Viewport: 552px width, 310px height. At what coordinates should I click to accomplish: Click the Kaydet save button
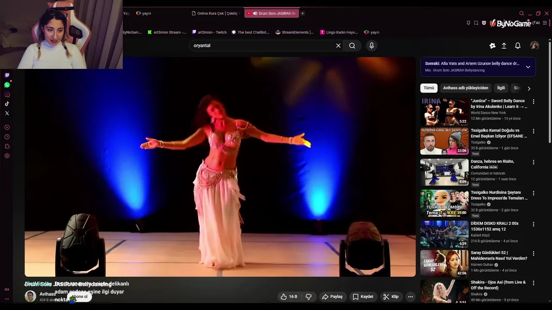pyautogui.click(x=363, y=297)
